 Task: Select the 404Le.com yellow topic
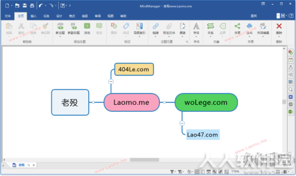134,69
